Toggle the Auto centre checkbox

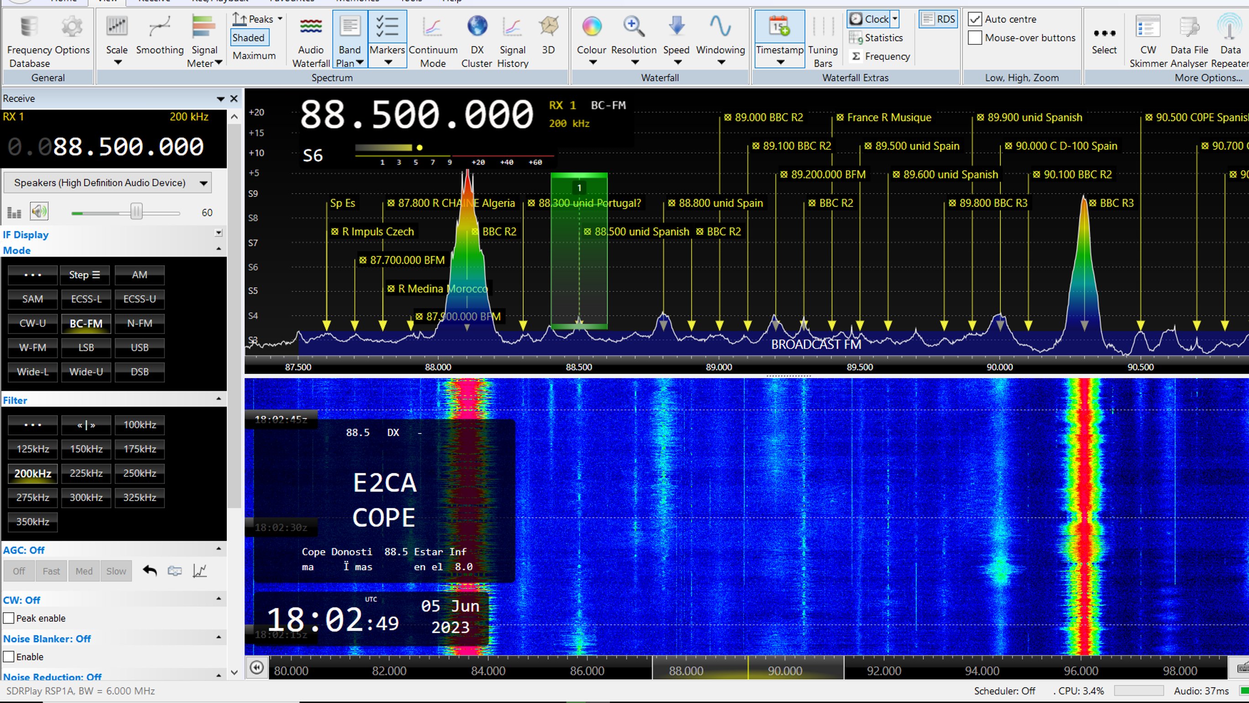click(x=975, y=19)
